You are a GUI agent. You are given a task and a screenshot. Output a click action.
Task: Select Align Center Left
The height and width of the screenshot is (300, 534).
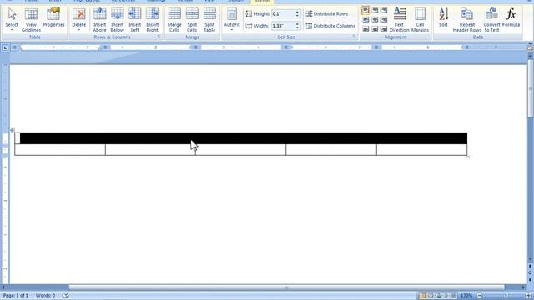tap(365, 20)
